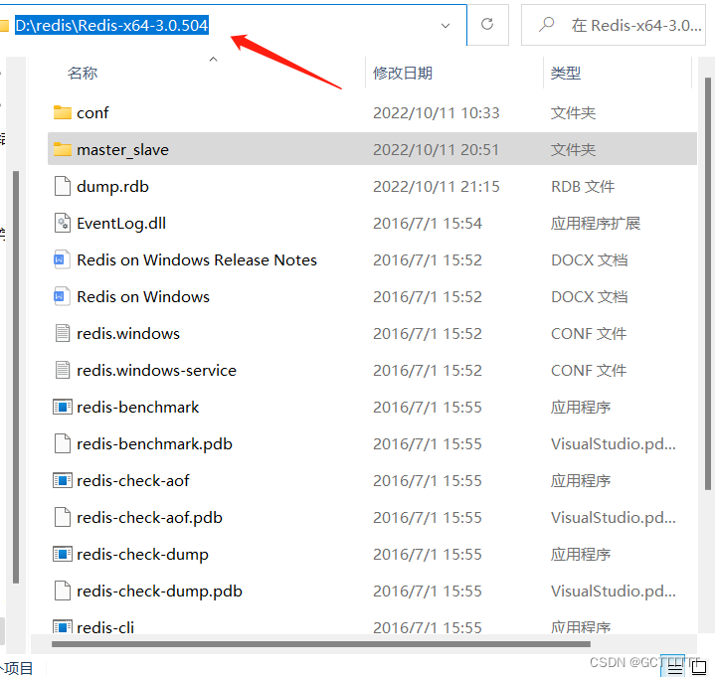Click the redis.windows-service conf file icon
Screen dimensions: 715x677
click(x=62, y=370)
